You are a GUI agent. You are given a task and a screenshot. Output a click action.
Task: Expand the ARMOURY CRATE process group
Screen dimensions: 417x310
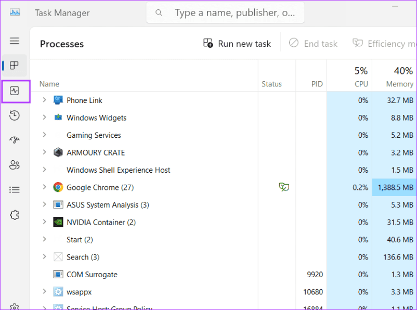click(44, 152)
